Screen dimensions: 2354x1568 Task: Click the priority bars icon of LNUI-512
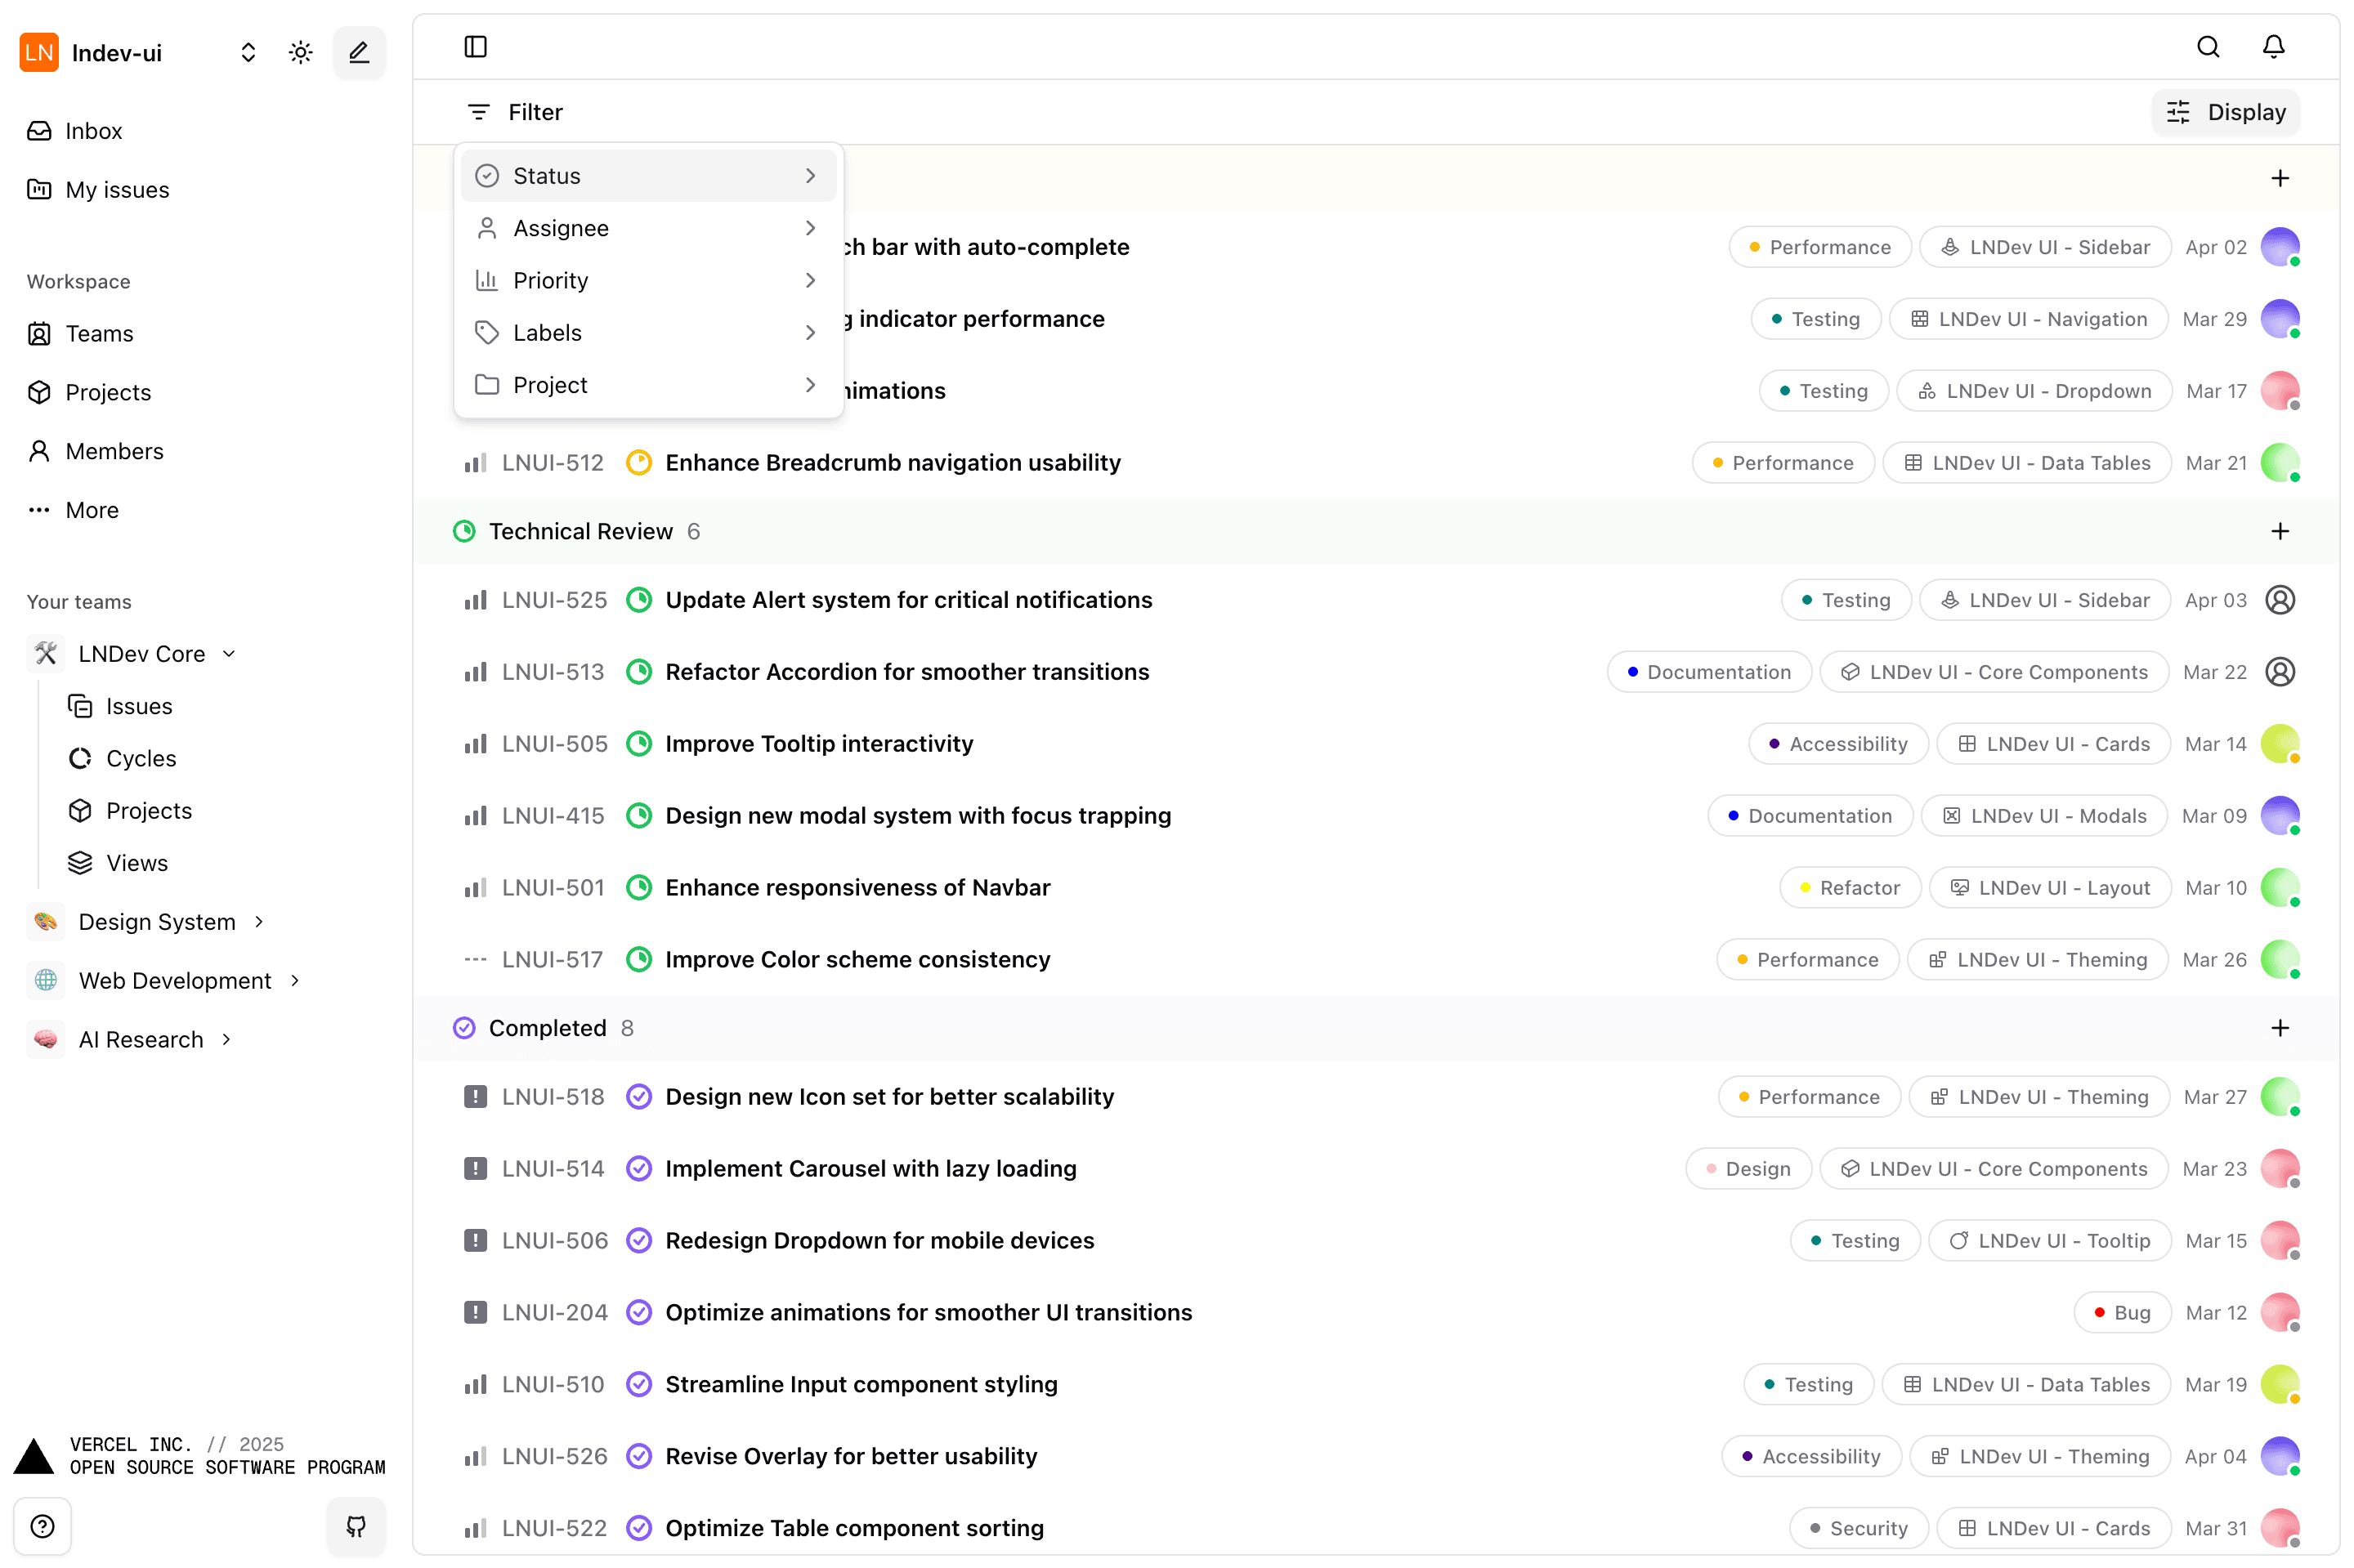click(475, 462)
